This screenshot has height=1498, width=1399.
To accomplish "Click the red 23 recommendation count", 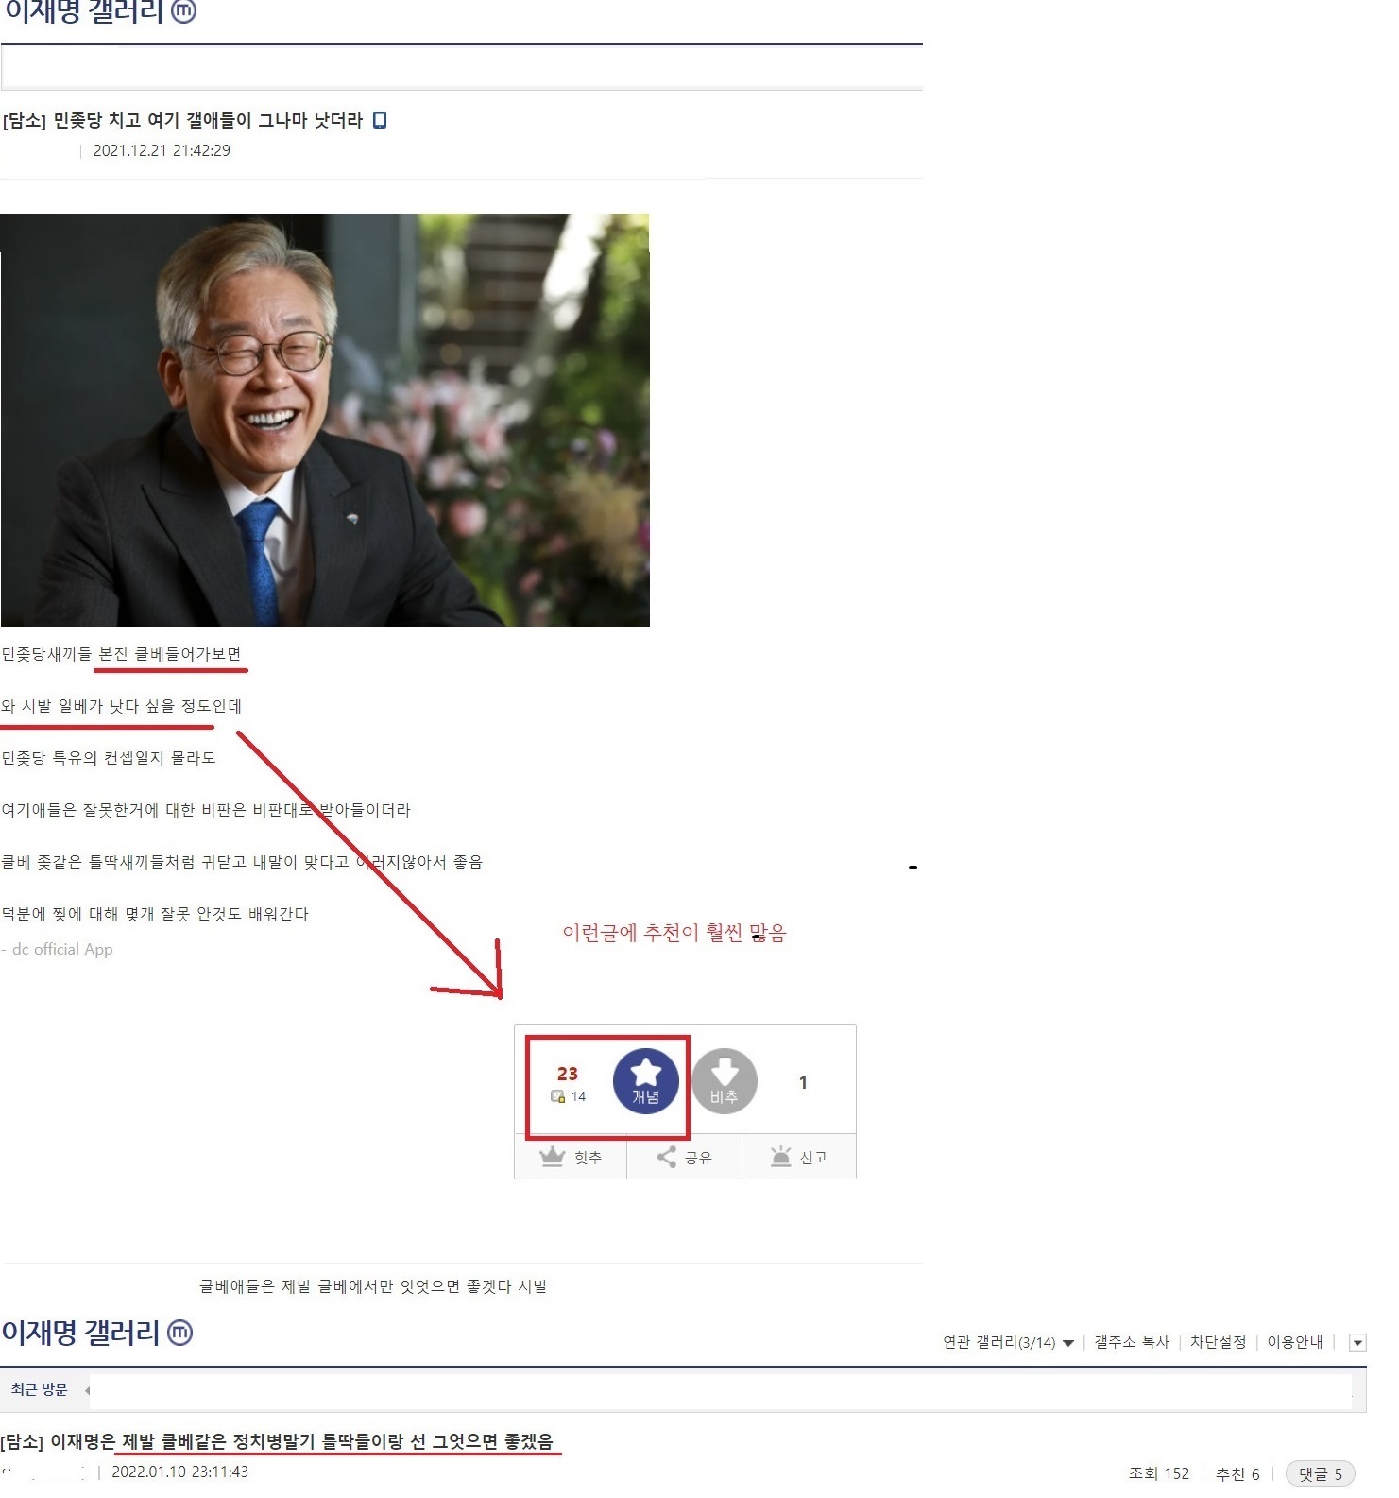I will click(x=567, y=1074).
